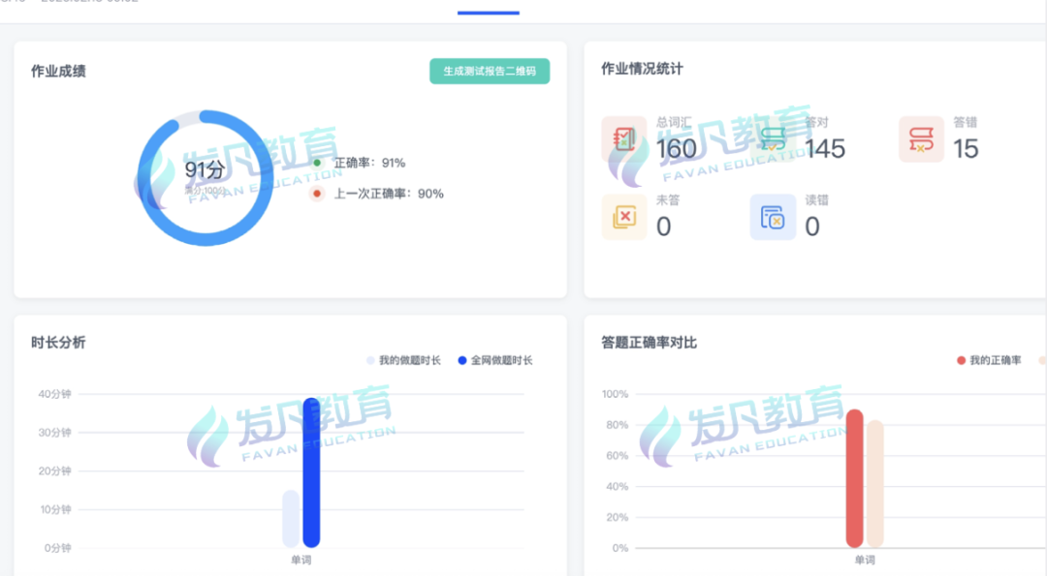Click the 未答 unanswered icon
Image resolution: width=1047 pixels, height=576 pixels.
point(624,217)
